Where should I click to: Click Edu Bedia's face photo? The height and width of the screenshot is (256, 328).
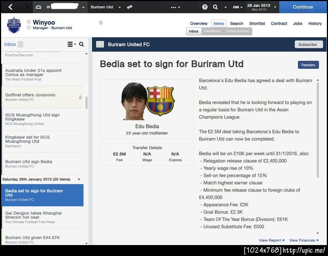pos(134,102)
